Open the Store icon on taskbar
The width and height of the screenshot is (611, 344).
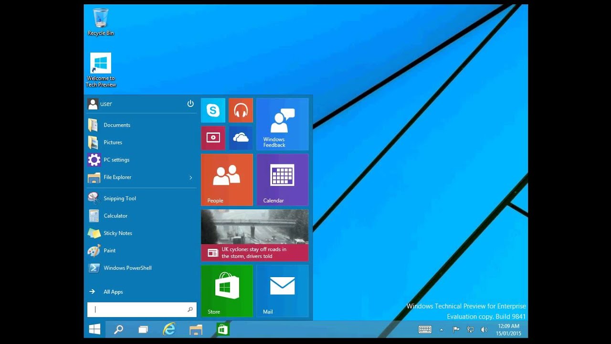click(x=222, y=329)
